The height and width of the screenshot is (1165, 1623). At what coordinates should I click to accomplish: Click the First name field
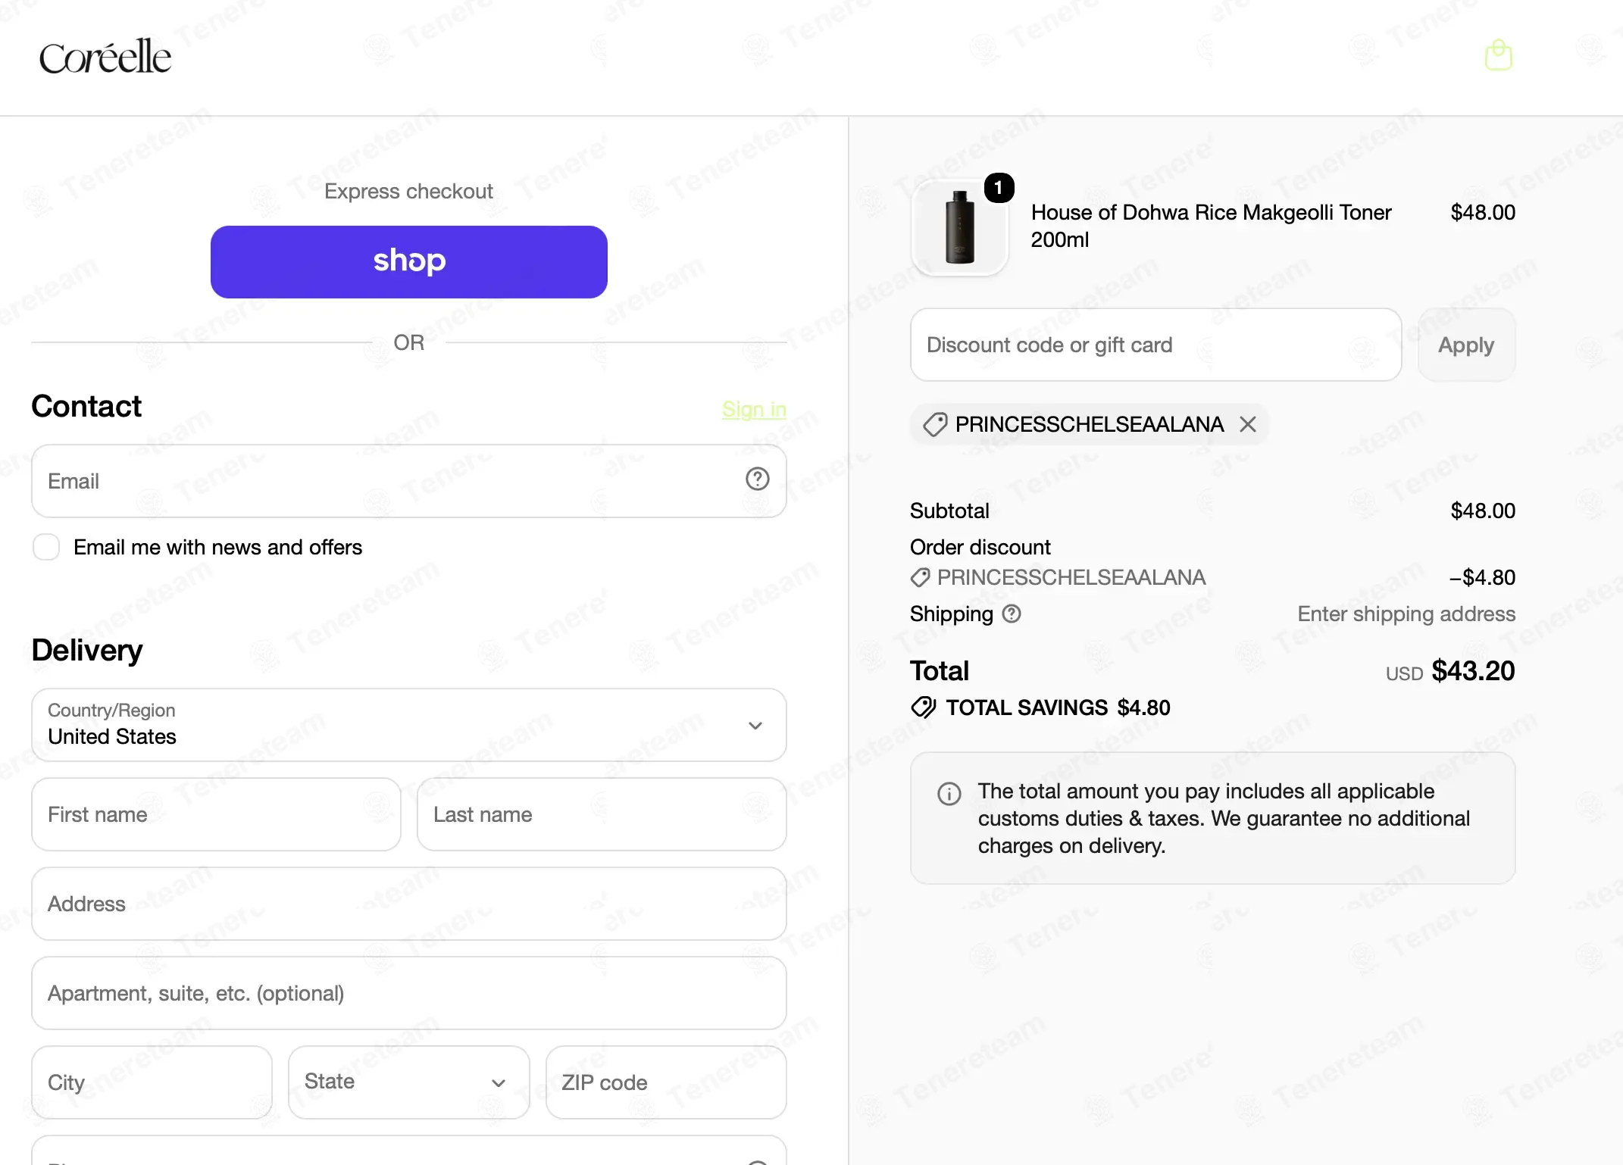[216, 814]
